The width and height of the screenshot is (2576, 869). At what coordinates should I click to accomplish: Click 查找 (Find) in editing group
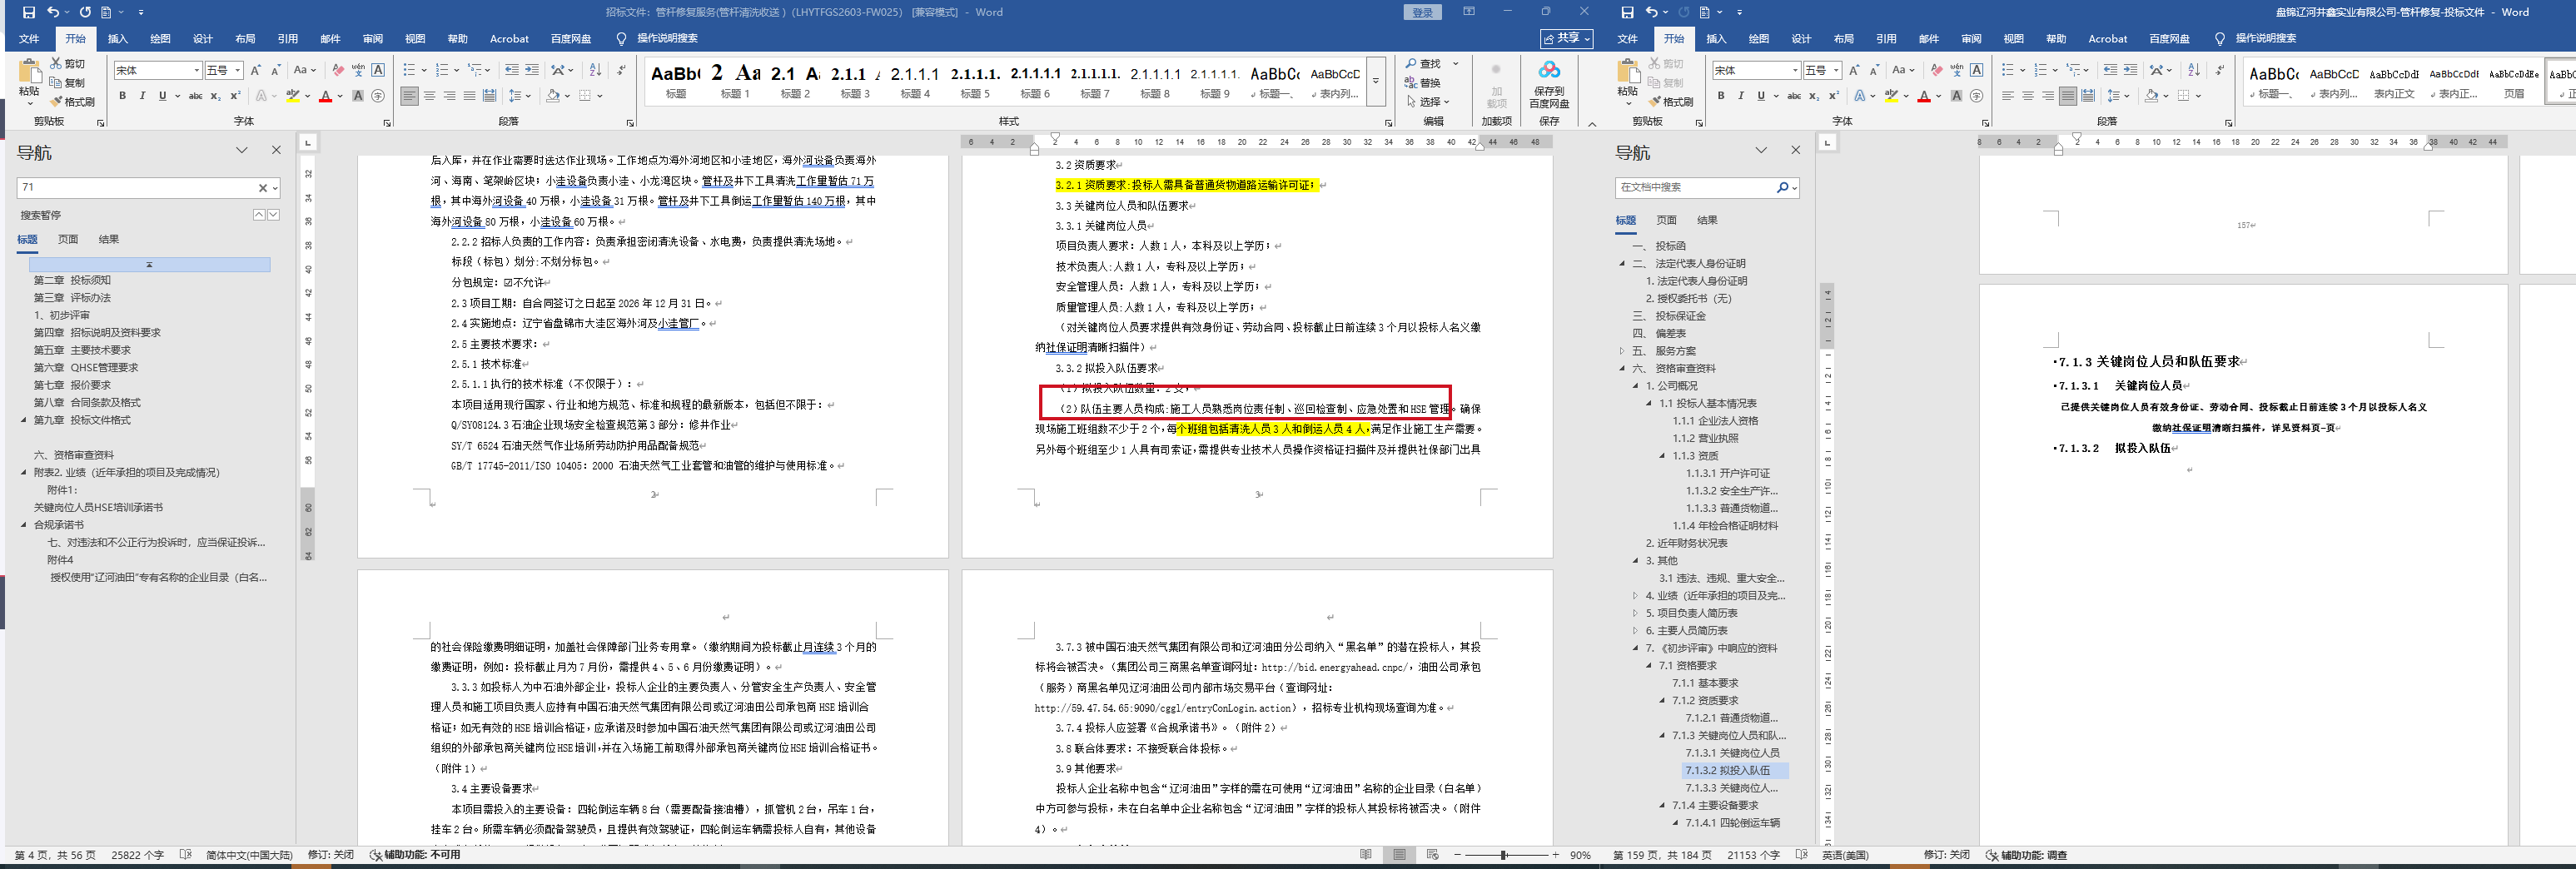1424,64
